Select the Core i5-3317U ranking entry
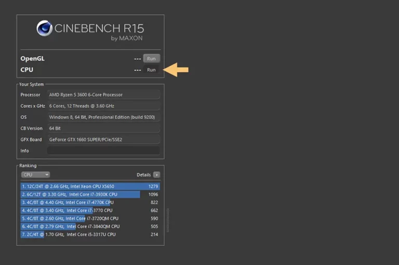This screenshot has height=265, width=399. tap(90, 234)
